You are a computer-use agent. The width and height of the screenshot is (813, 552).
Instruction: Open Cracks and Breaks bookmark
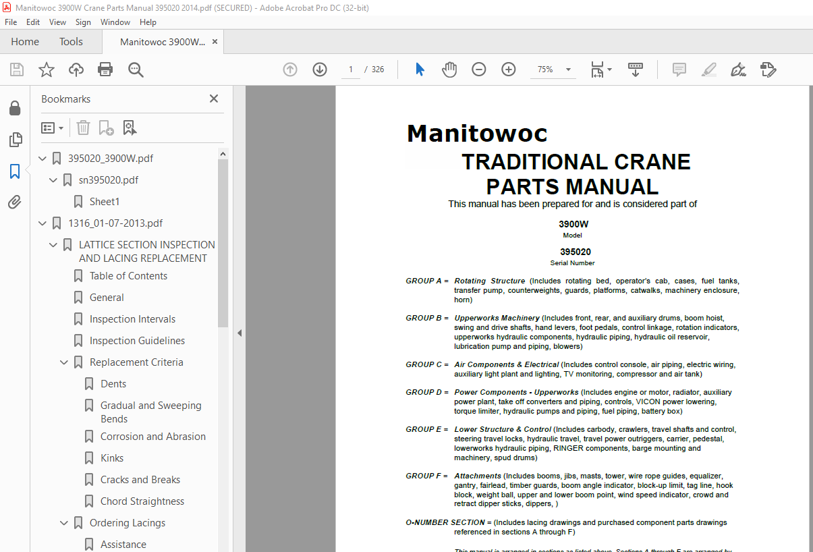coord(140,480)
